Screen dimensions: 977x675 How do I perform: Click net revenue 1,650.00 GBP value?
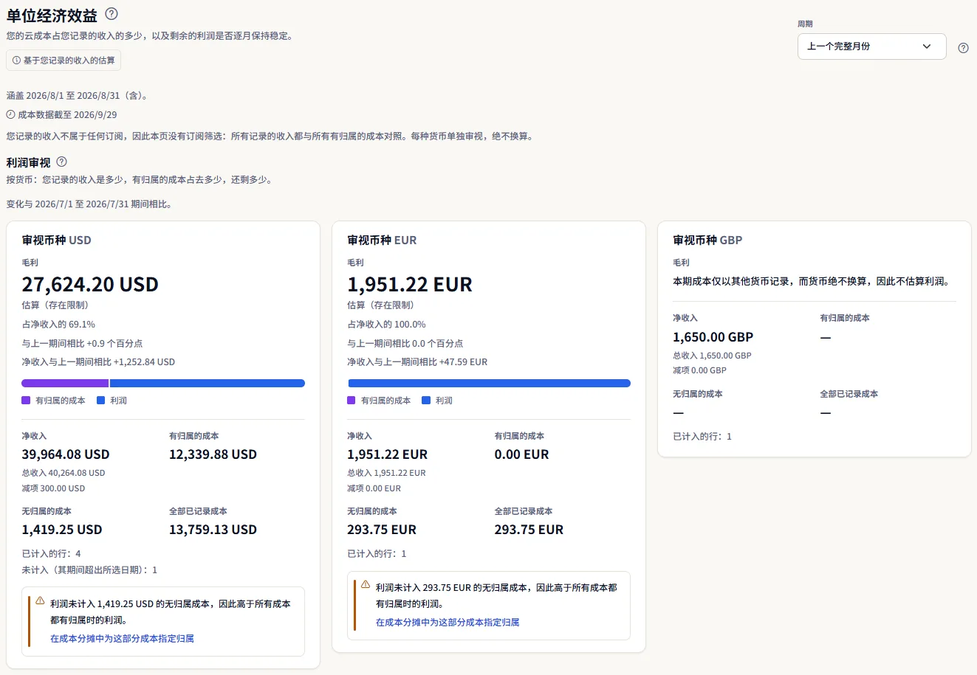coord(713,337)
